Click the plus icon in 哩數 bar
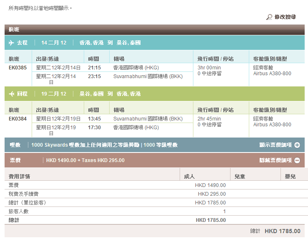Image resolution: width=308 pixels, height=241 pixels. tap(297, 145)
